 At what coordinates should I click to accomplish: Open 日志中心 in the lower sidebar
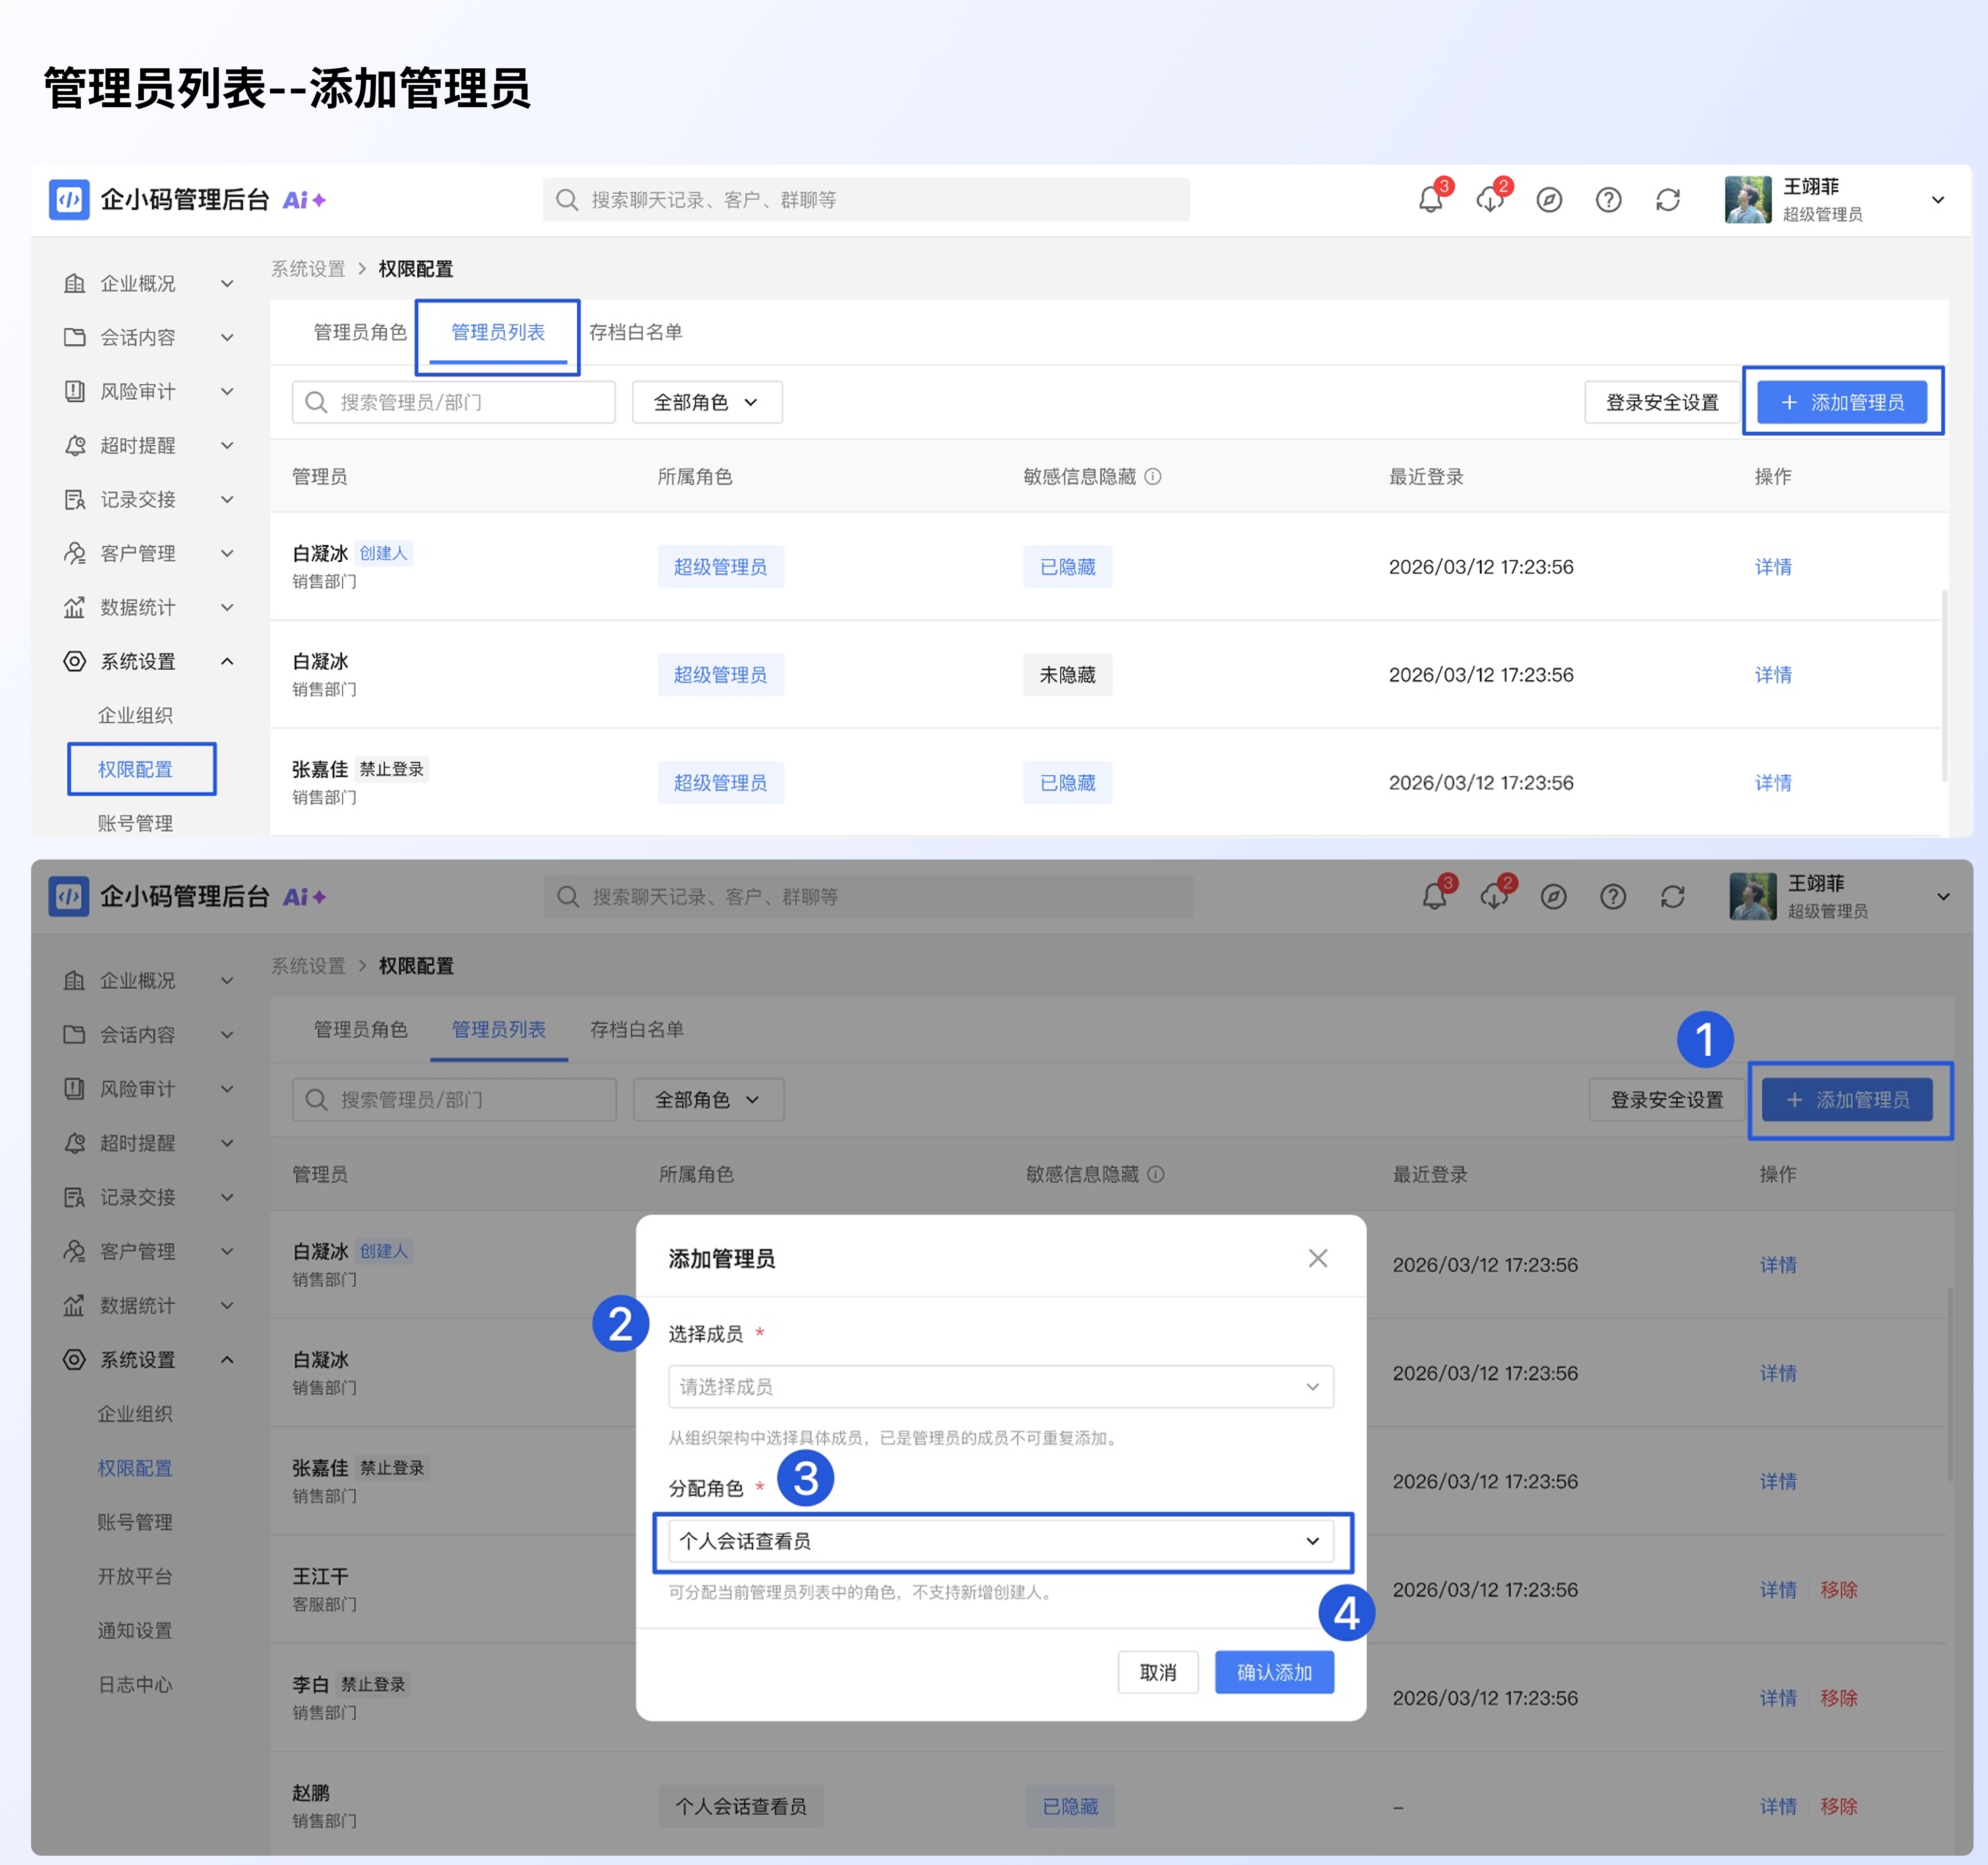pos(135,1685)
